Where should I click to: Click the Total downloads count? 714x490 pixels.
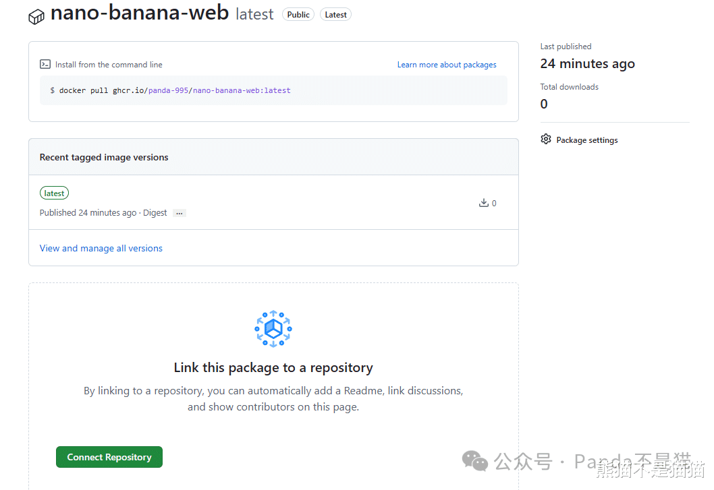click(544, 104)
